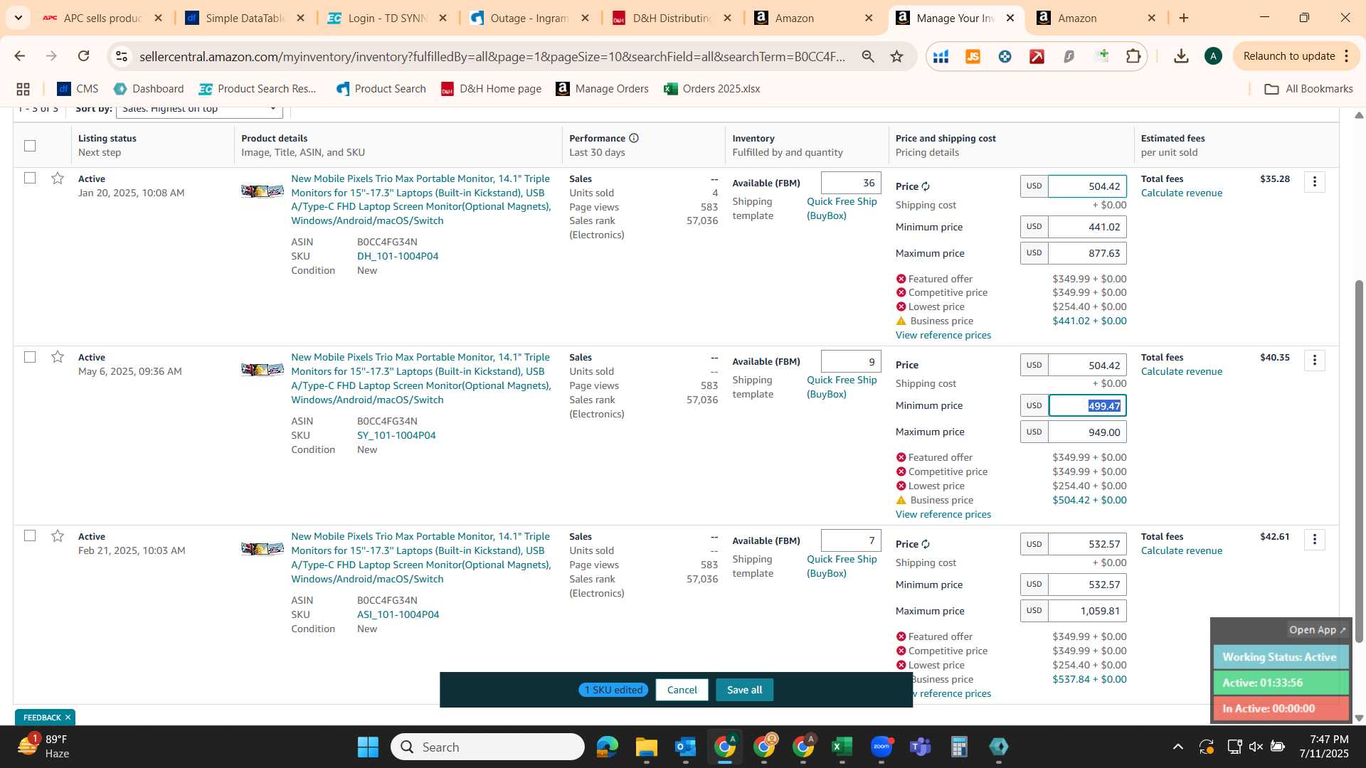Open CMS bookmark
This screenshot has height=768, width=1366.
point(78,89)
